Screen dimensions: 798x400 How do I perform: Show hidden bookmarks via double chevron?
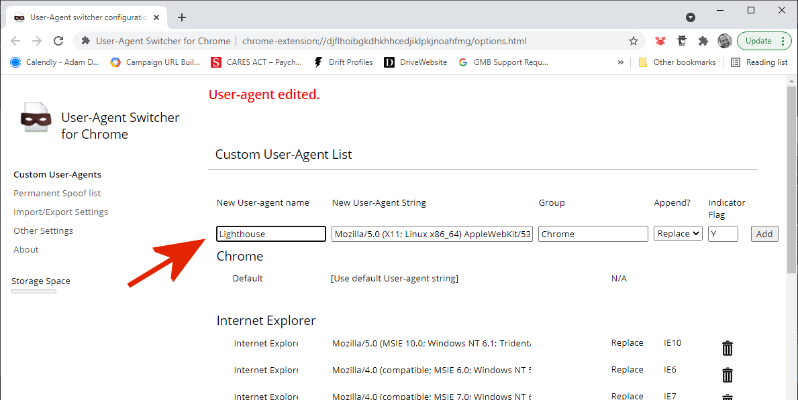[621, 62]
